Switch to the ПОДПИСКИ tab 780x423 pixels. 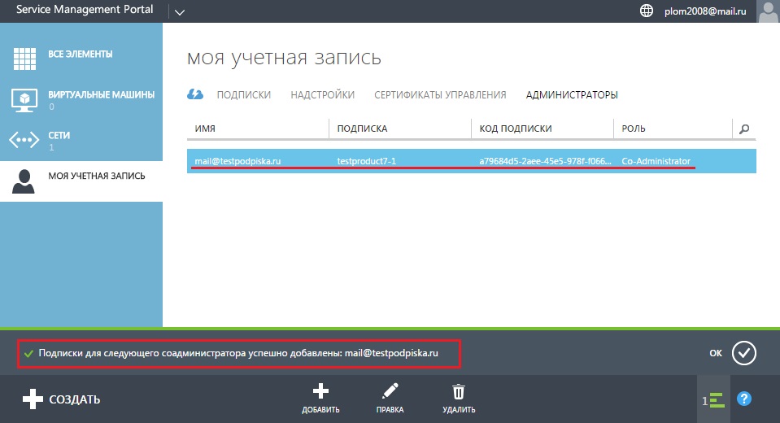(243, 95)
